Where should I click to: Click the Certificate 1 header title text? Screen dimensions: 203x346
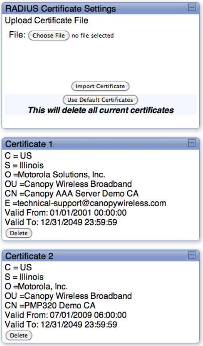[29, 144]
